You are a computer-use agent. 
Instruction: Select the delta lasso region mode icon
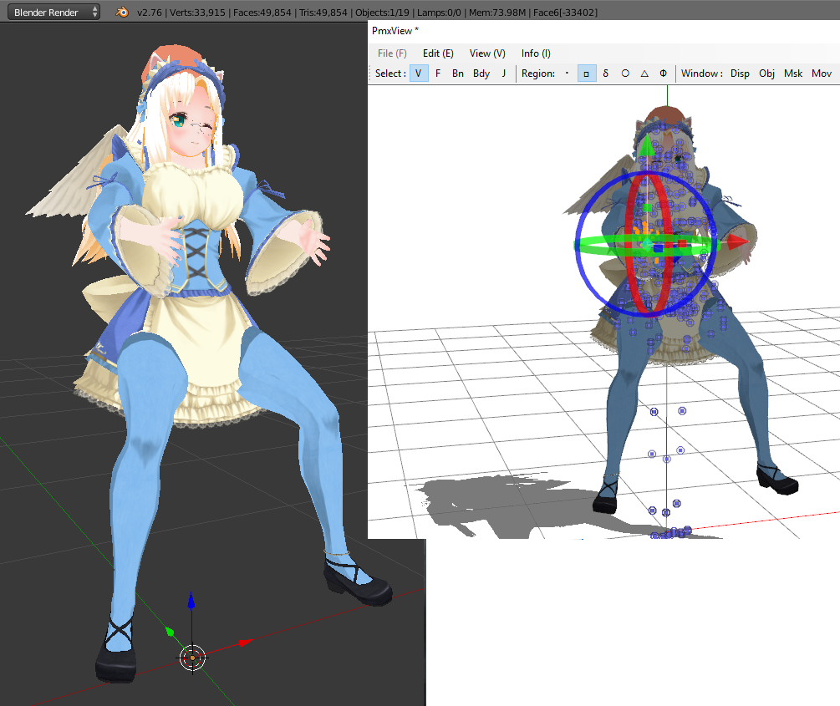coord(606,74)
